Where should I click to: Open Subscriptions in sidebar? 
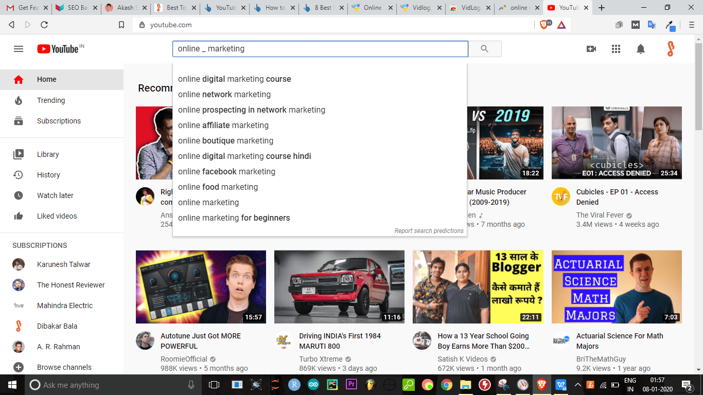(x=62, y=121)
